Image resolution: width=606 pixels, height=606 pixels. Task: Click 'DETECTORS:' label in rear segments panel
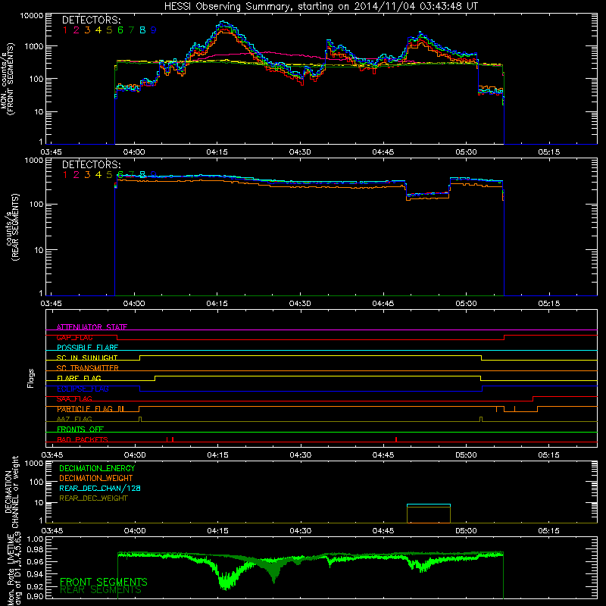click(91, 164)
